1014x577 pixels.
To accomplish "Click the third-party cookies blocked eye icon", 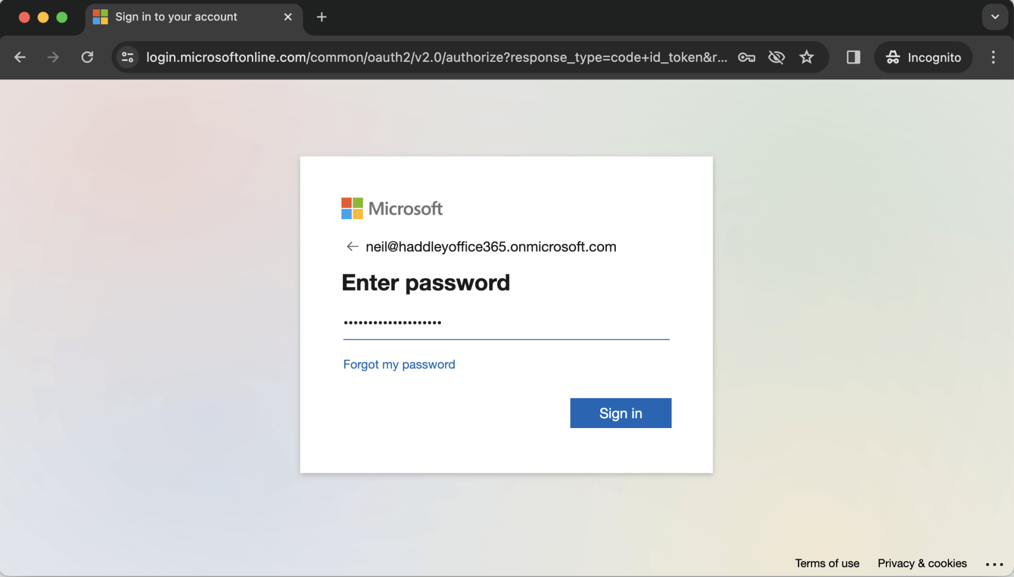I will pos(777,57).
